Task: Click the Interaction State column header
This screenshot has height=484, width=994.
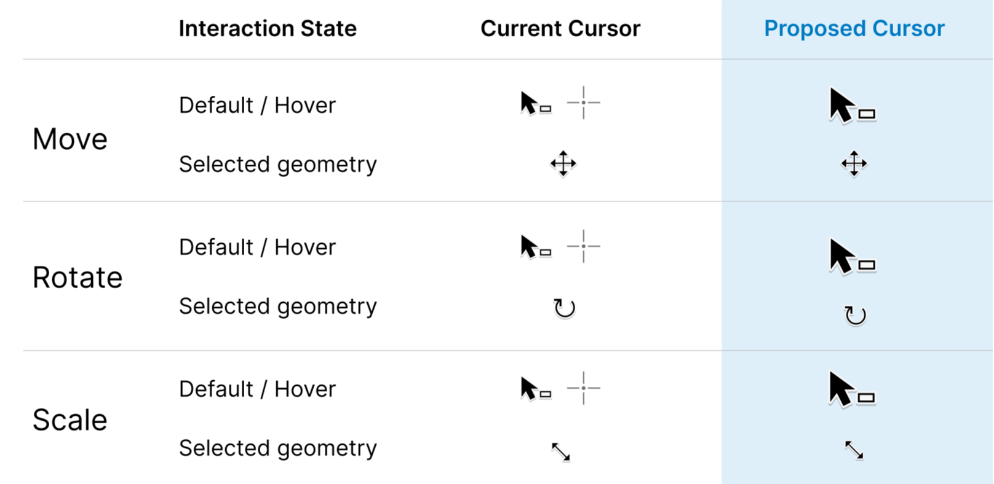Action: point(268,28)
